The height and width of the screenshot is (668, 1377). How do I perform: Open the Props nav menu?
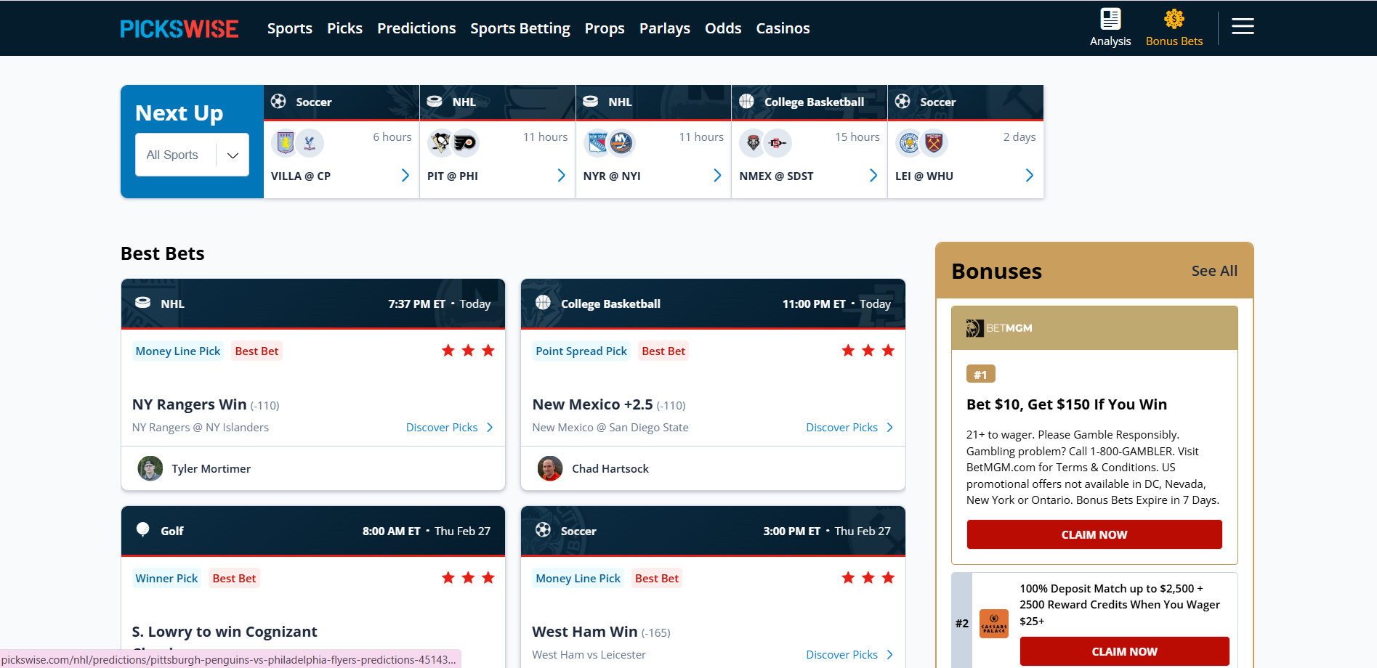coord(605,28)
